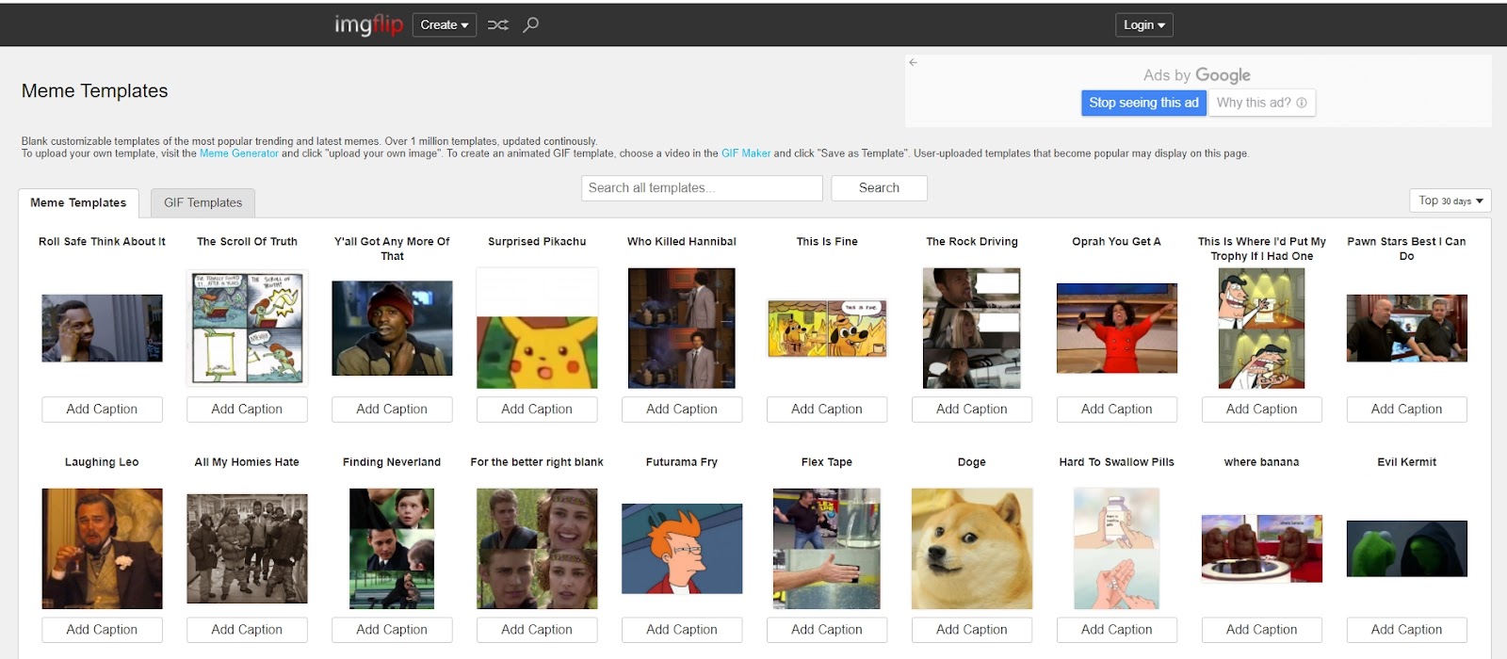
Task: Open the where banana thumbnail
Action: (1262, 548)
